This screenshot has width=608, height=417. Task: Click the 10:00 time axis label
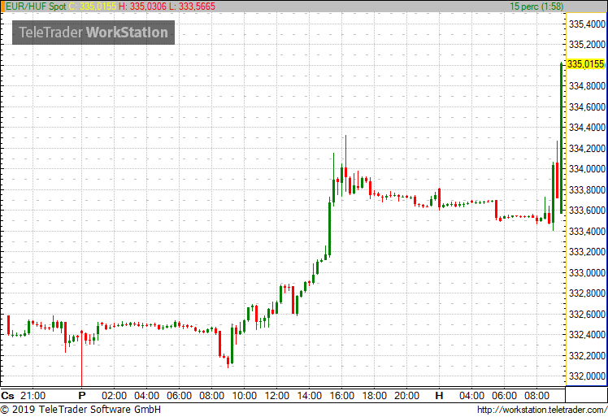pyautogui.click(x=245, y=396)
